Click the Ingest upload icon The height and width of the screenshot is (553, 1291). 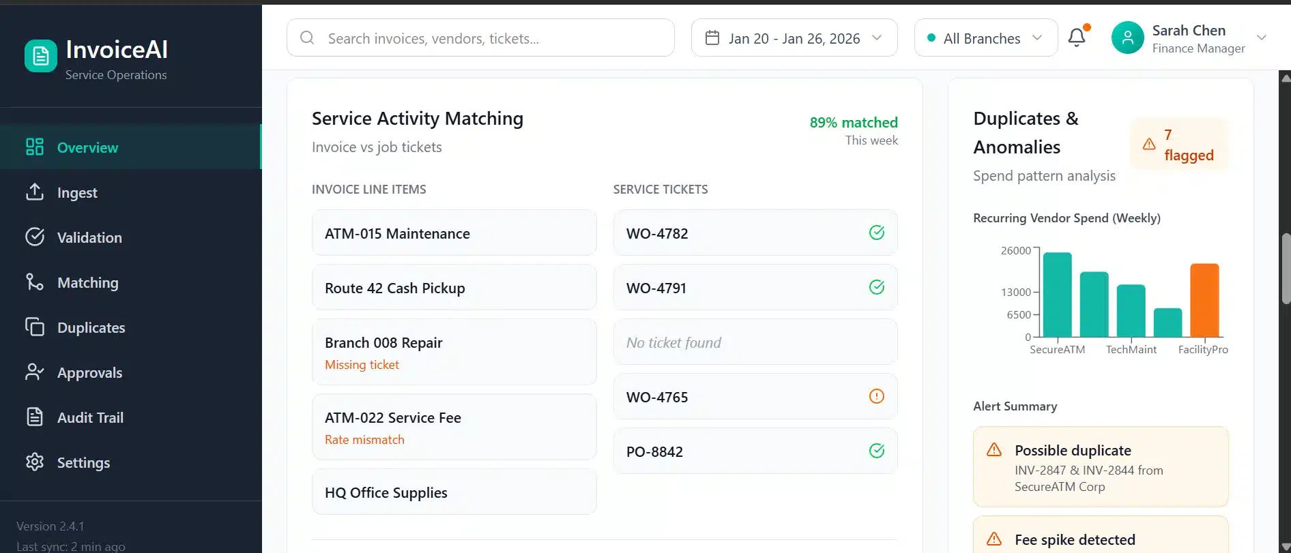[x=35, y=192]
